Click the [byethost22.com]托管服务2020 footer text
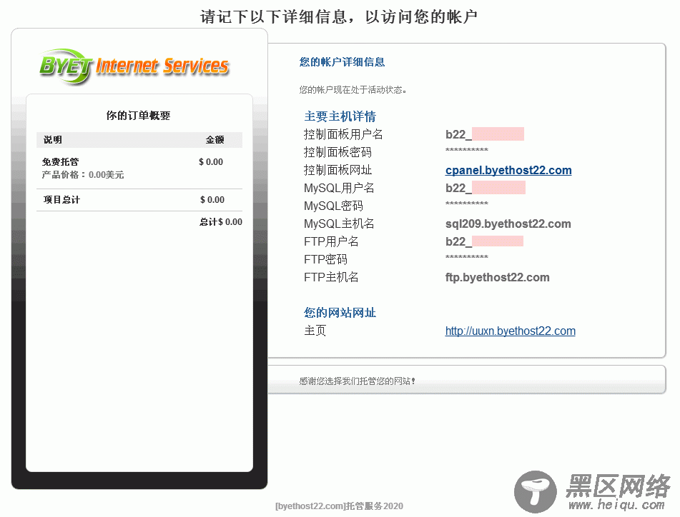 [339, 506]
